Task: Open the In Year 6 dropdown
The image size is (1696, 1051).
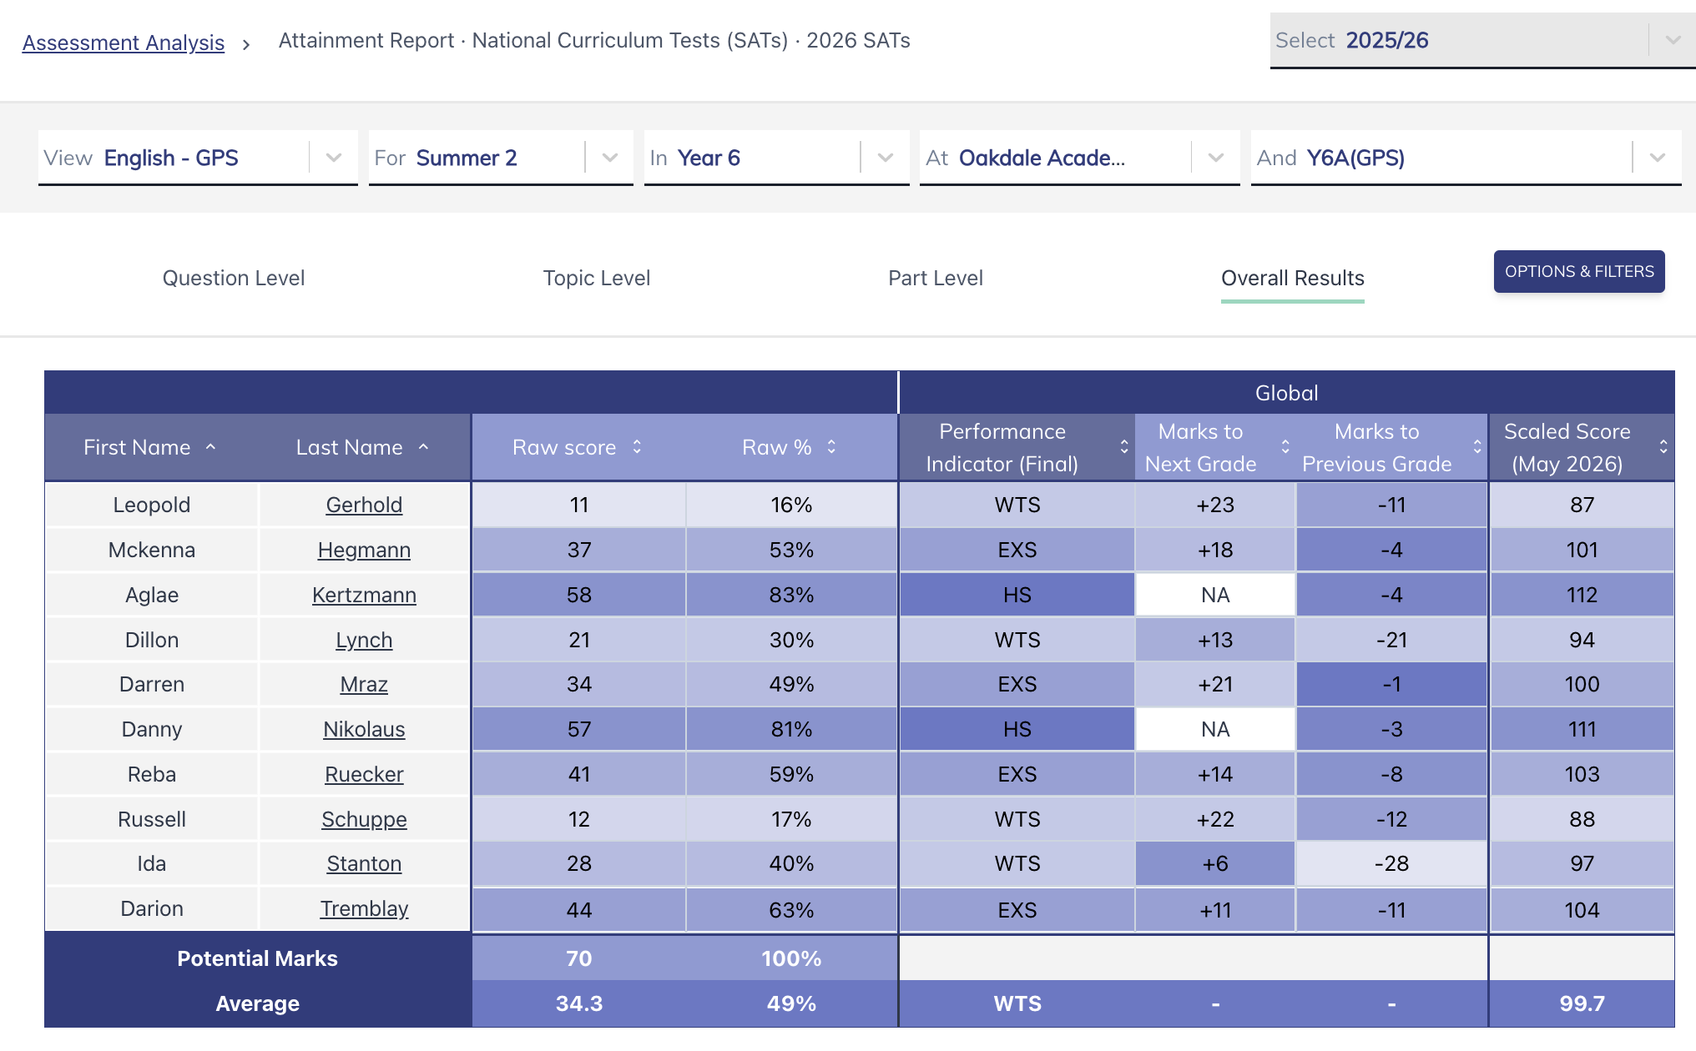Action: pyautogui.click(x=776, y=158)
